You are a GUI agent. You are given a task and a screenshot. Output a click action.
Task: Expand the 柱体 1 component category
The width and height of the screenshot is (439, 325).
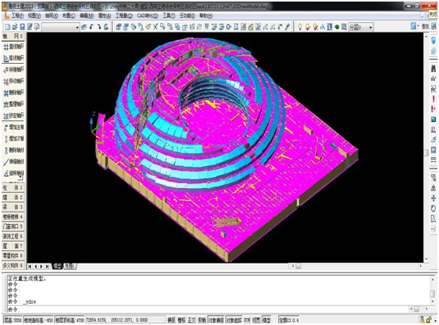click(x=13, y=187)
